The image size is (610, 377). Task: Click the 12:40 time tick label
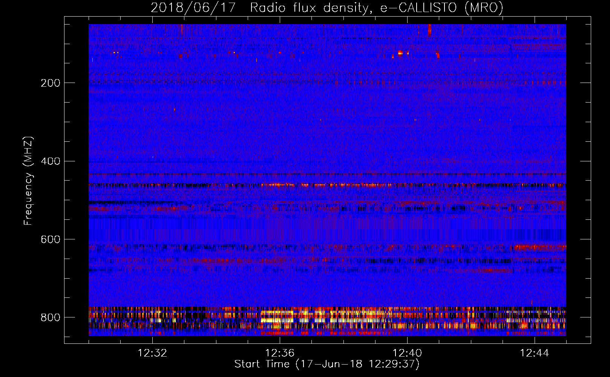(407, 353)
